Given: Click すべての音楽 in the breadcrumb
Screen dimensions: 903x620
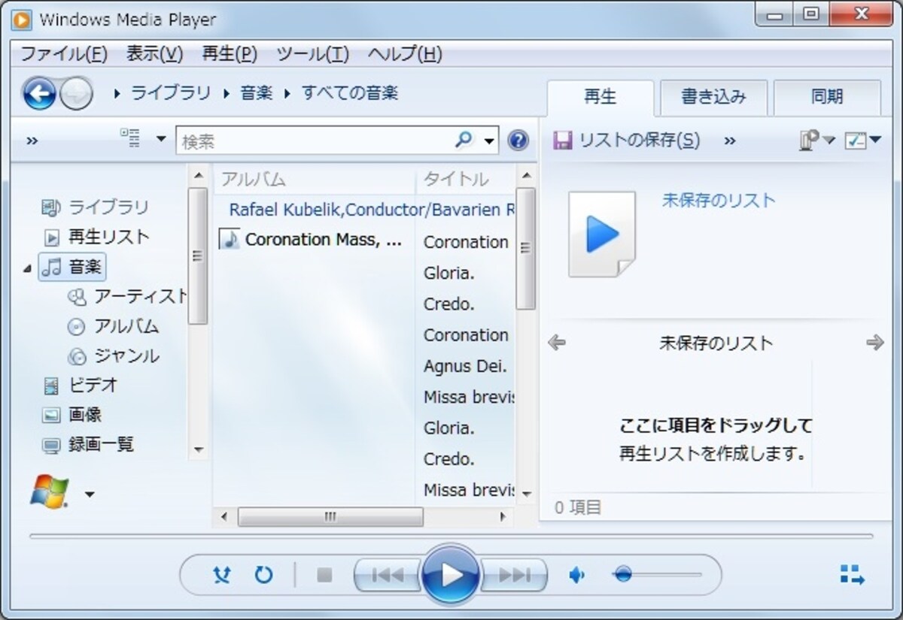Looking at the screenshot, I should [x=350, y=93].
